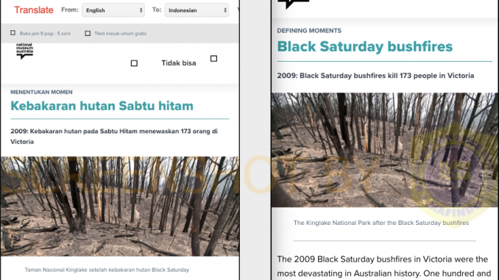The image size is (499, 280).
Task: Click the square icon right of Tidak bisa
Action: (x=214, y=59)
